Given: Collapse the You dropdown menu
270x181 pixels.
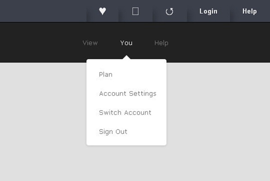Looking at the screenshot, I should point(126,43).
